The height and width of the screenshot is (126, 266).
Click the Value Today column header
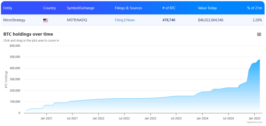(208, 8)
